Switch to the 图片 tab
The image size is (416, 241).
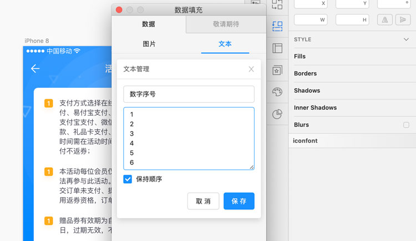[x=149, y=44]
